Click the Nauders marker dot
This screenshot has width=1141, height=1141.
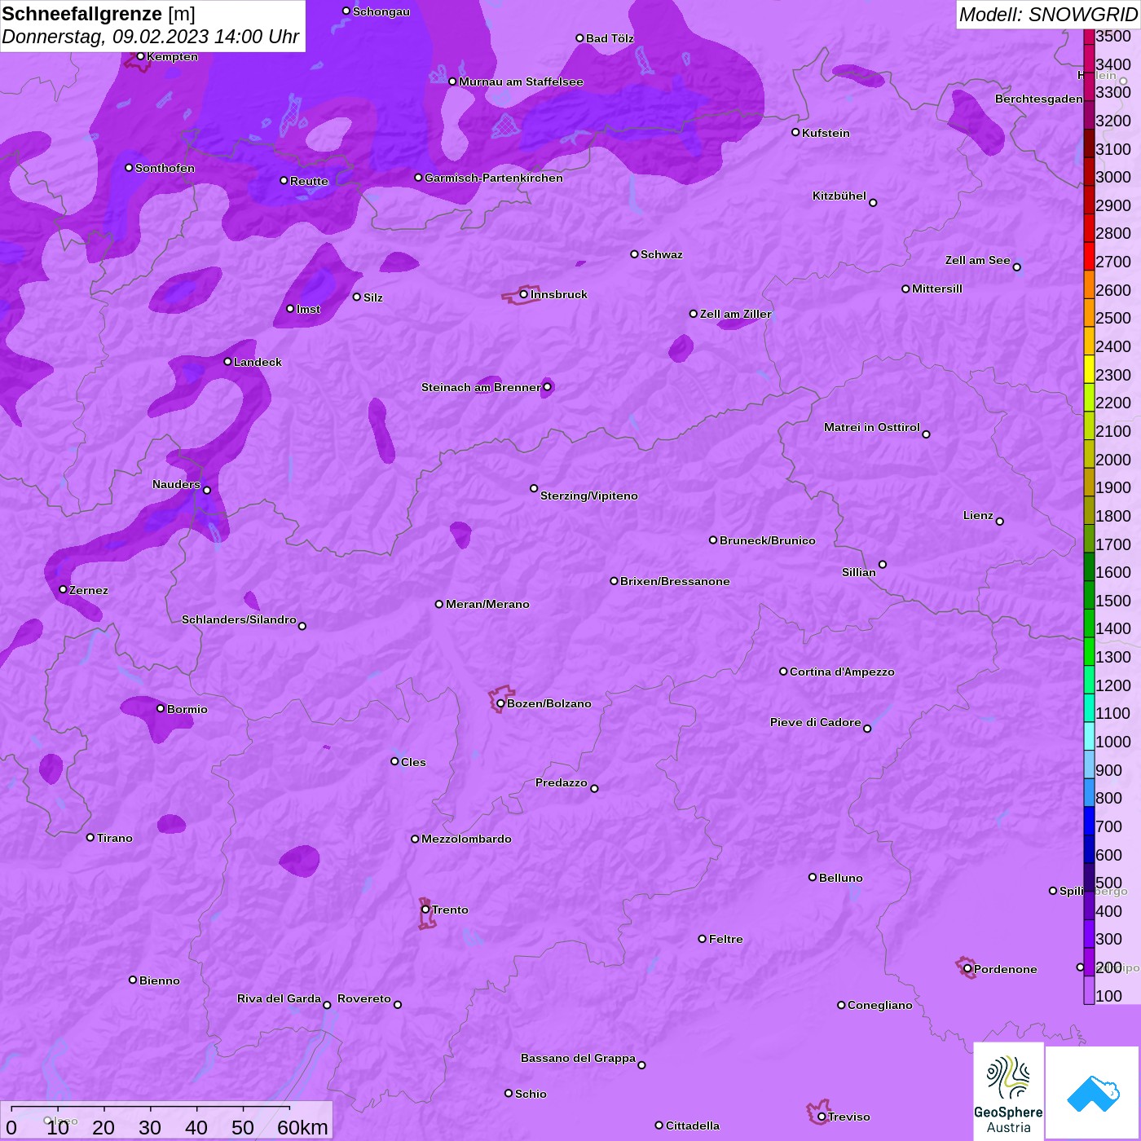tap(207, 490)
